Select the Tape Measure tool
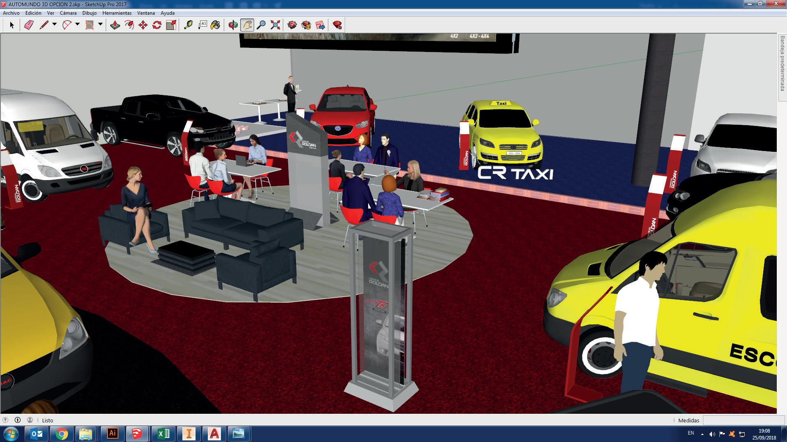This screenshot has height=442, width=787. tap(188, 25)
